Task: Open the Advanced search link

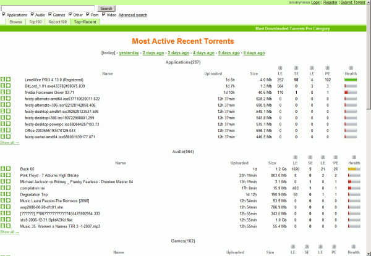Action: click(x=133, y=15)
